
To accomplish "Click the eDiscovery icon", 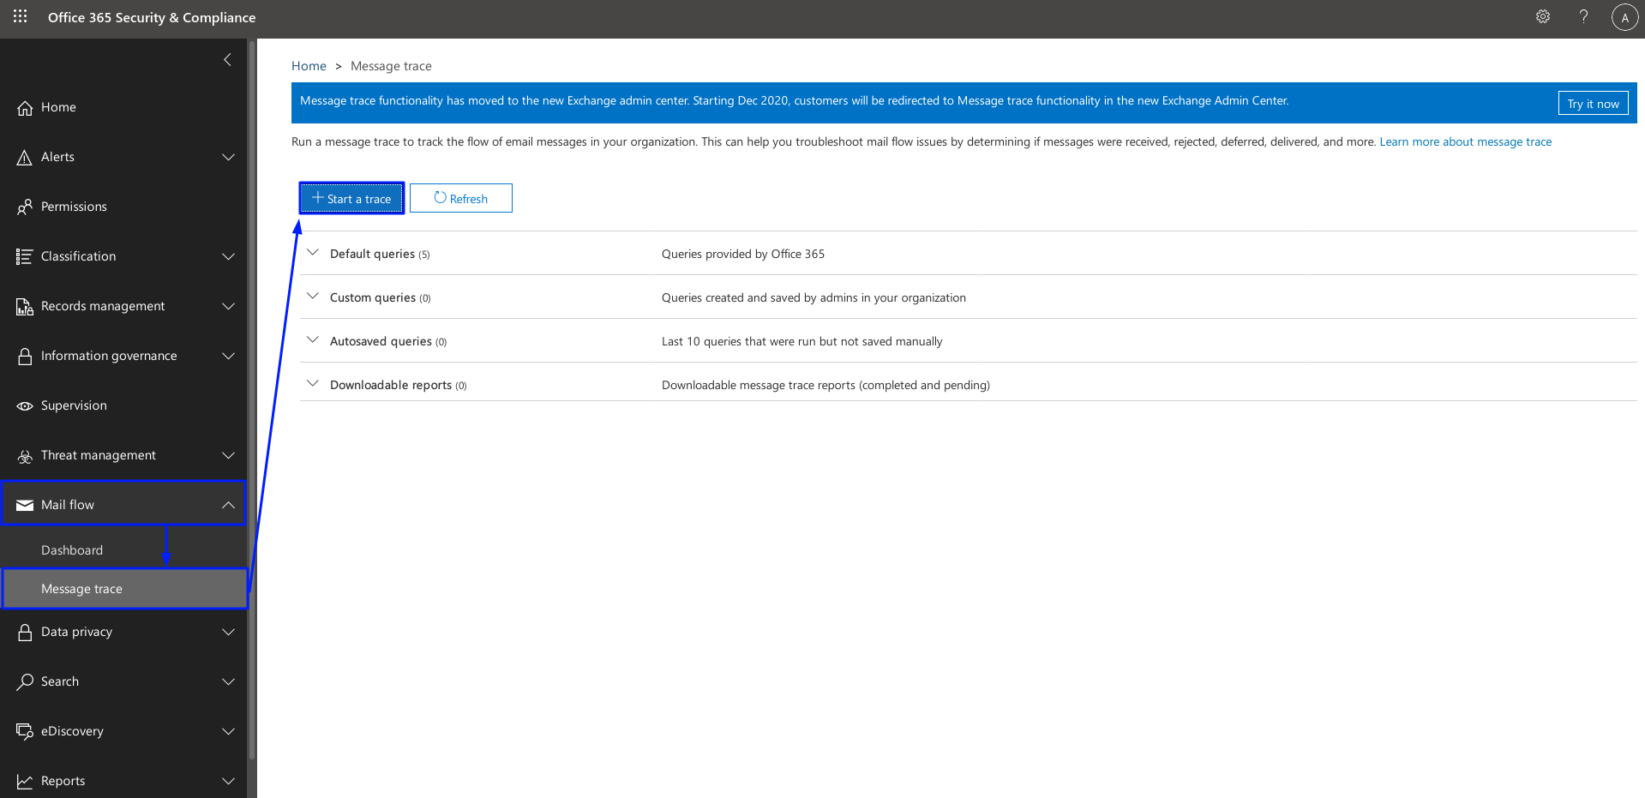I will click(x=25, y=731).
